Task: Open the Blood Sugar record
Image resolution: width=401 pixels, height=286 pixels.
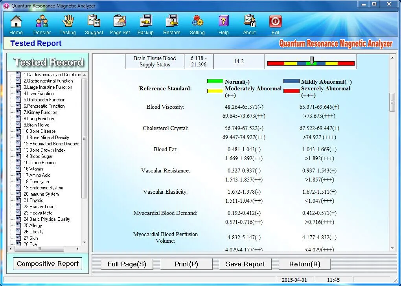Action: (x=36, y=156)
